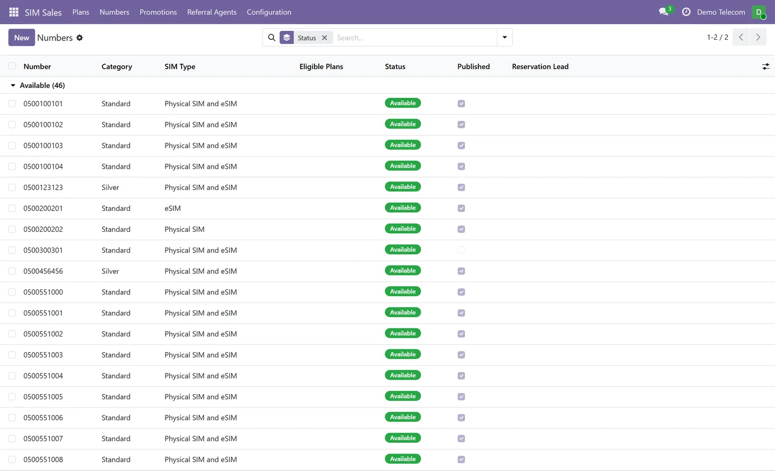775x471 pixels.
Task: Open the optional columns settings icon
Action: 766,66
